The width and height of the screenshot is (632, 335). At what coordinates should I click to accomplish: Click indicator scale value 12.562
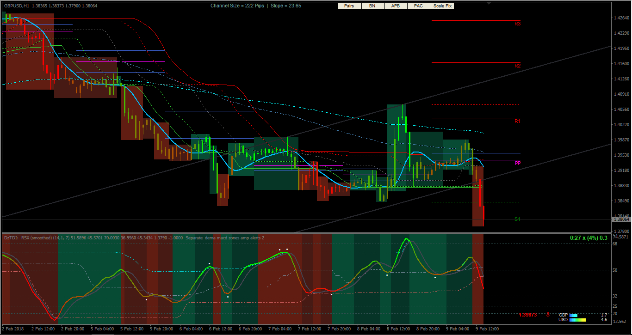619,322
